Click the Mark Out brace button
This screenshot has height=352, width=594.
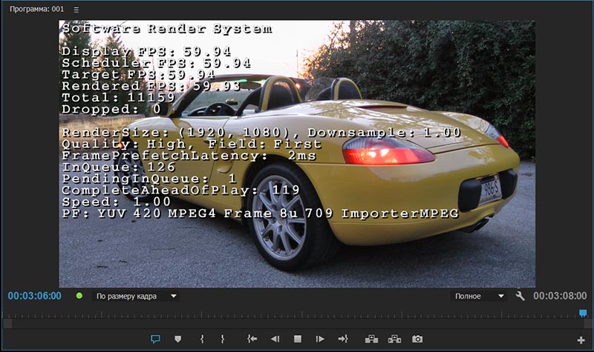[x=222, y=339]
